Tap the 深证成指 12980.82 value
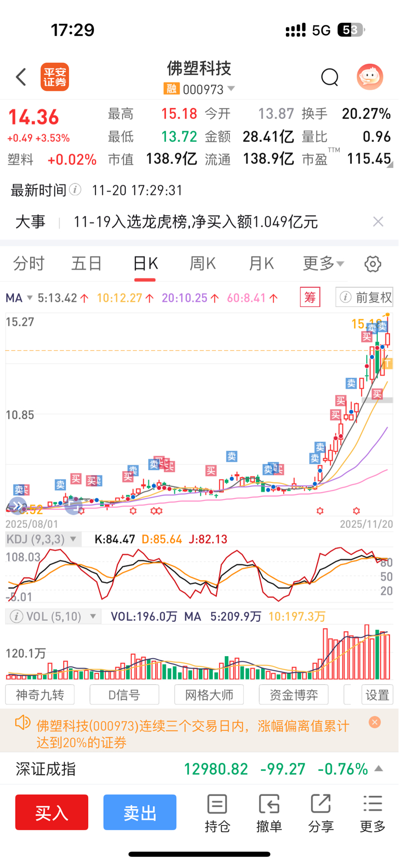 (216, 769)
